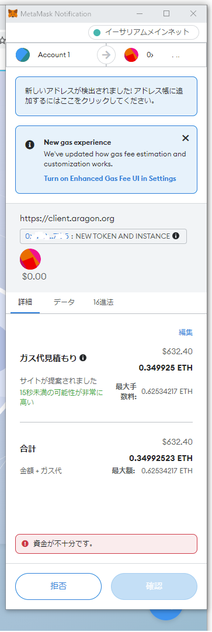
Task: Click the red warning icon in 資金が不十分です alert
Action: [x=25, y=544]
